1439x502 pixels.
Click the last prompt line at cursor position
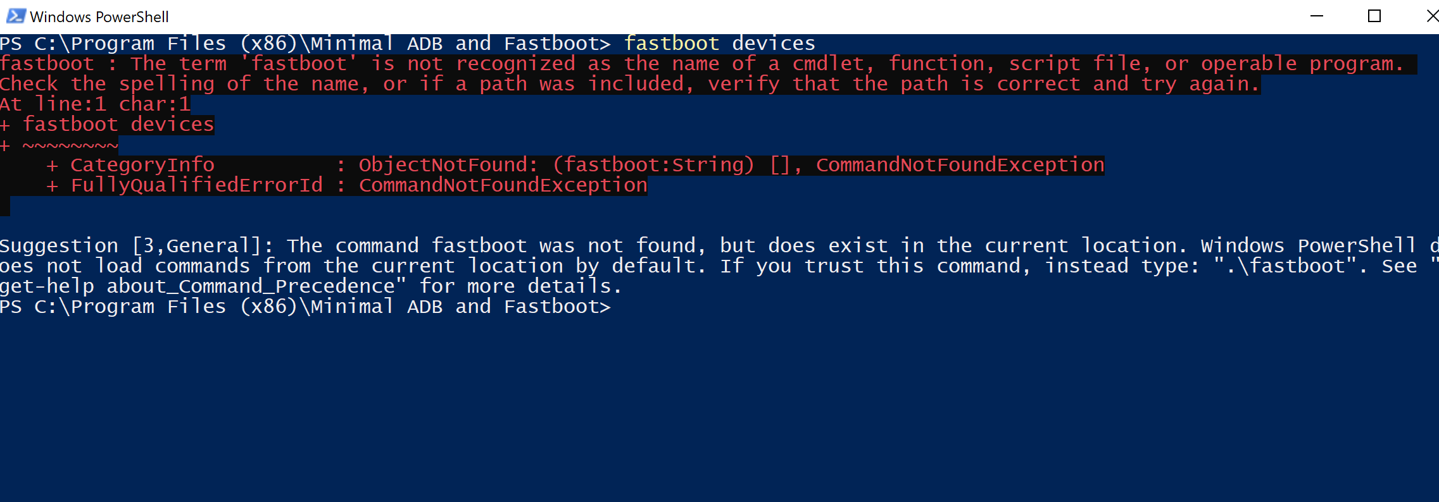(x=618, y=307)
